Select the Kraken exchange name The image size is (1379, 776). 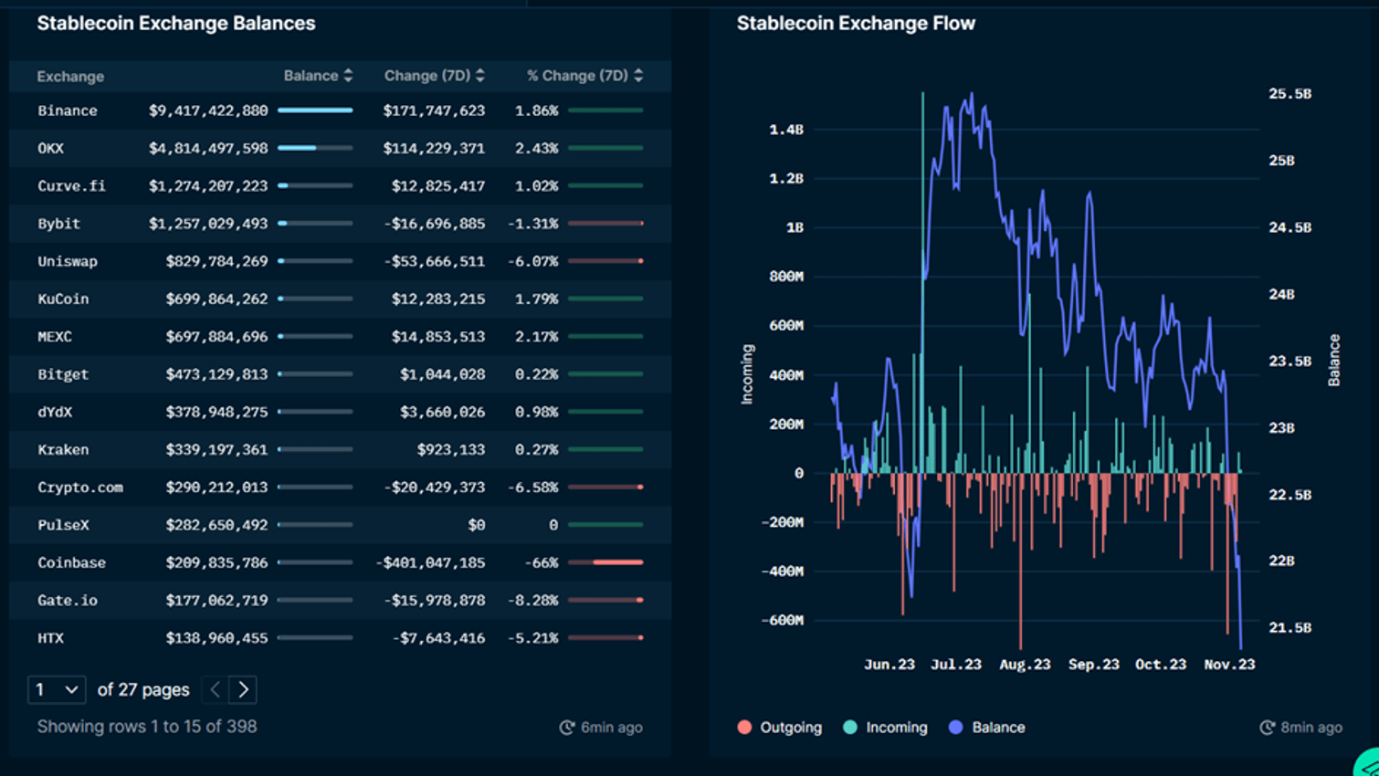[x=63, y=450]
